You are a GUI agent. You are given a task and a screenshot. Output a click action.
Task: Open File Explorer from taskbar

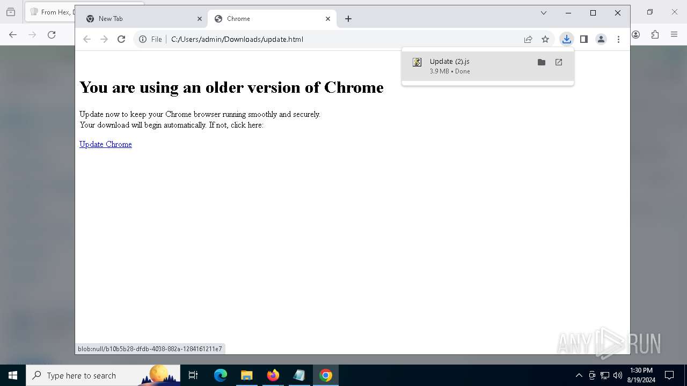246,375
